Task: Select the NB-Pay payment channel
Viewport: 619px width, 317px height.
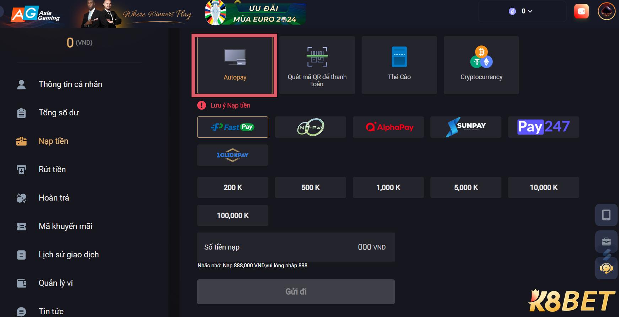Action: click(311, 127)
